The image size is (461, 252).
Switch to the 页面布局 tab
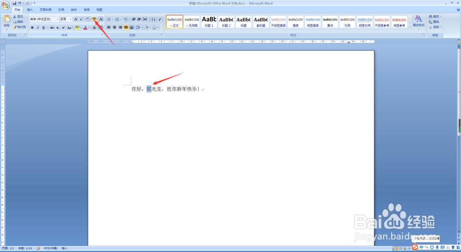coord(46,10)
